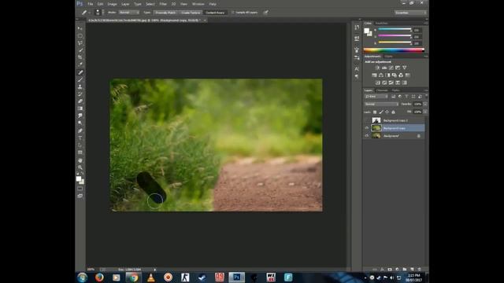The image size is (504, 283).
Task: Click the color spectrum ramp
Action: [394, 50]
